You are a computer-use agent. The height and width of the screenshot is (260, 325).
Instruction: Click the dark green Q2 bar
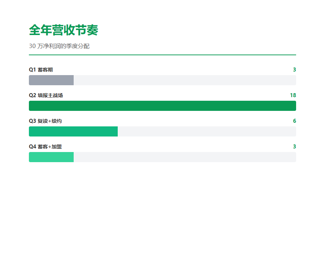162,106
